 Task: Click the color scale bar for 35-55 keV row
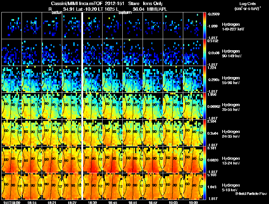(x=204, y=106)
